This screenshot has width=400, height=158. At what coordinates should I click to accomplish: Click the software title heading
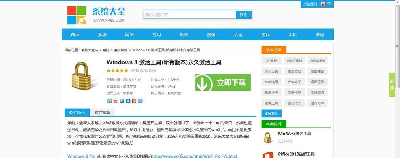pyautogui.click(x=164, y=62)
